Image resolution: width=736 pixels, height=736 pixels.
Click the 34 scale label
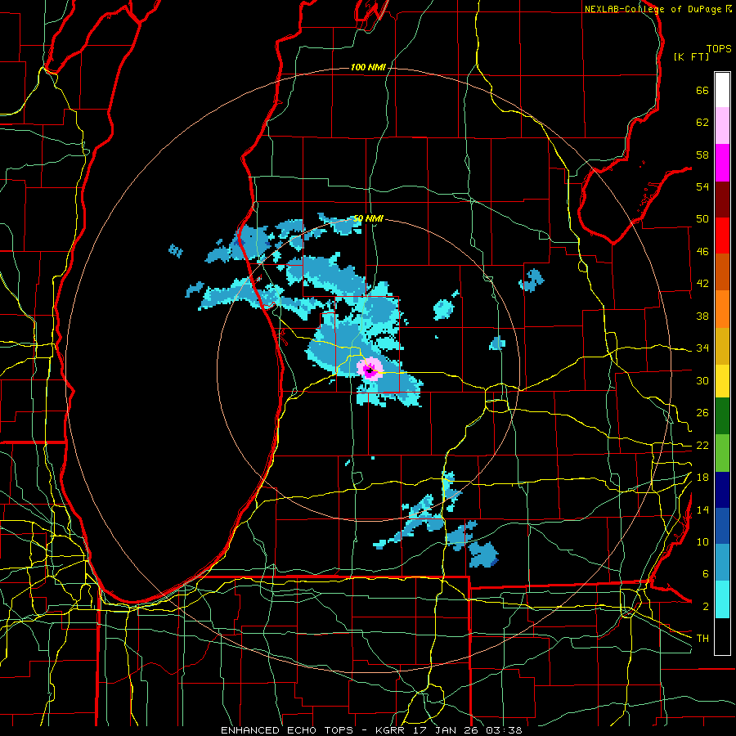coord(702,348)
